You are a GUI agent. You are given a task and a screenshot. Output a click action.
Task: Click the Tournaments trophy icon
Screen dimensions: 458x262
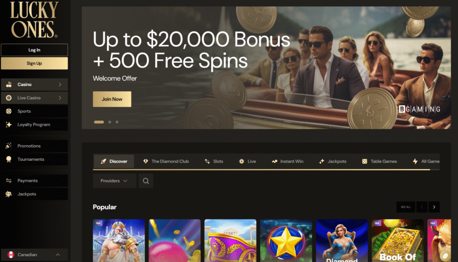pos(9,159)
